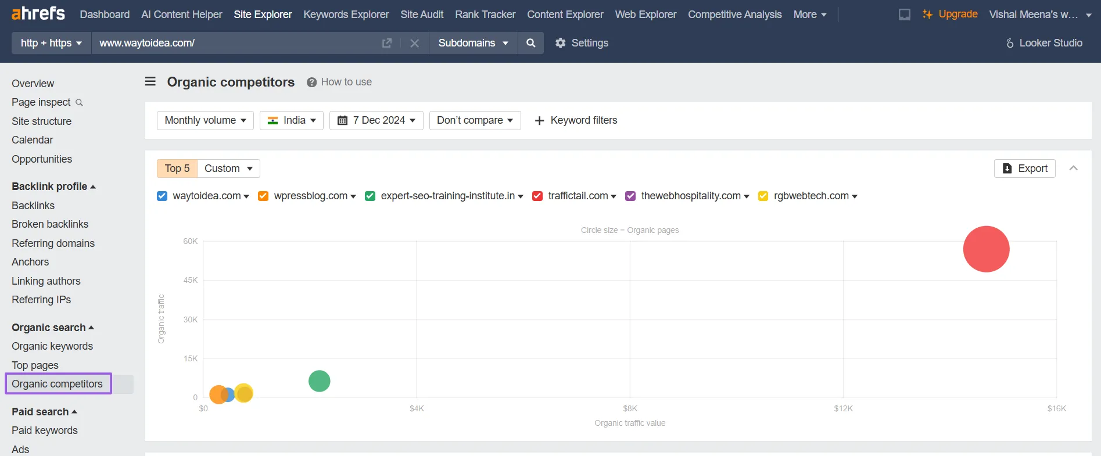This screenshot has width=1101, height=456.
Task: Click the How to use help icon
Action: click(x=312, y=82)
